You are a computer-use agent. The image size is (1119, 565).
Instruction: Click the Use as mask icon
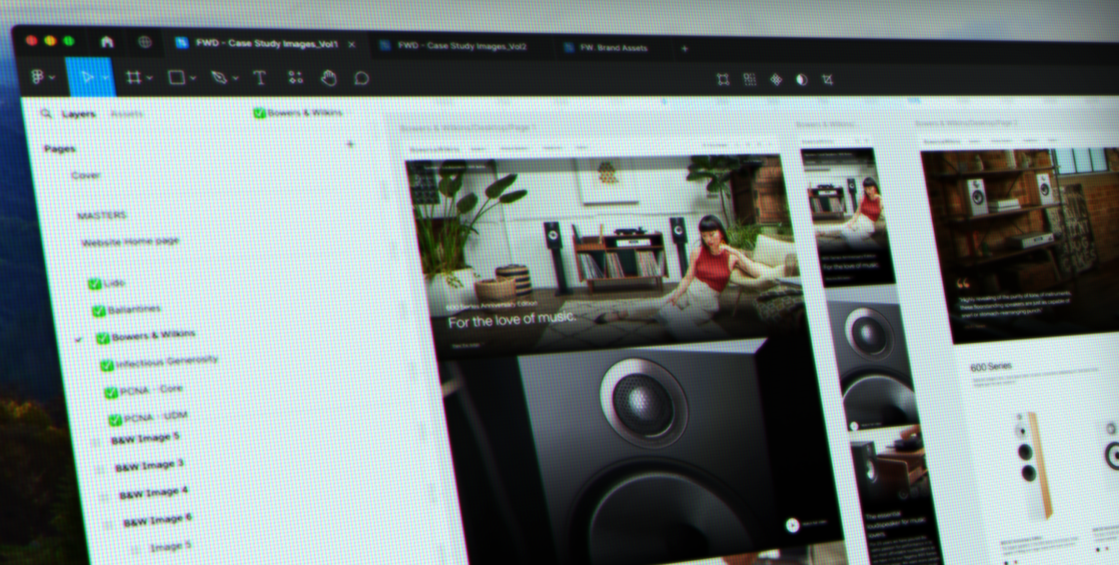click(x=802, y=80)
